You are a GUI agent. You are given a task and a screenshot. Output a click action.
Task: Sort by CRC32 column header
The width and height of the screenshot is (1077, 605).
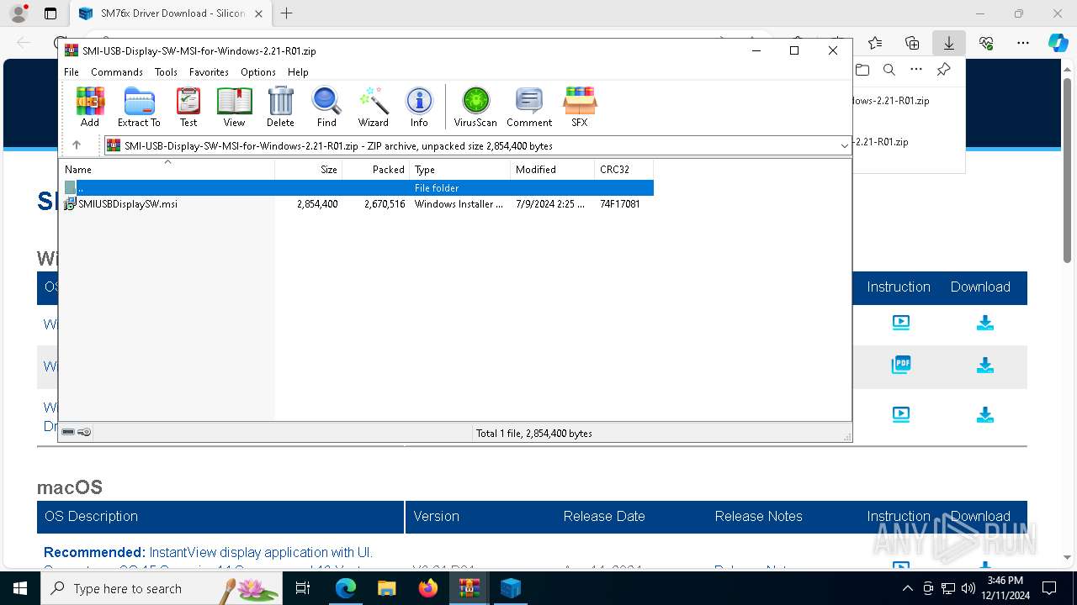[624, 169]
